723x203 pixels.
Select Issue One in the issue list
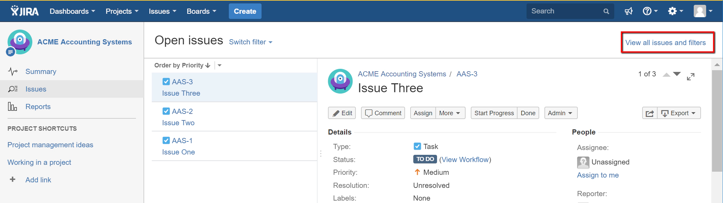(x=234, y=146)
